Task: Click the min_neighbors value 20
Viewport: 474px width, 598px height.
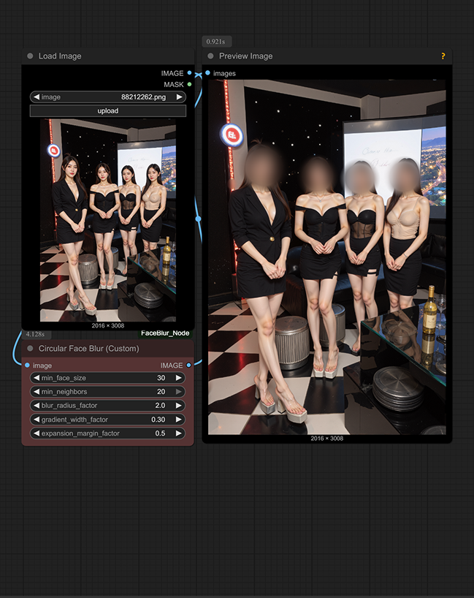Action: point(161,391)
